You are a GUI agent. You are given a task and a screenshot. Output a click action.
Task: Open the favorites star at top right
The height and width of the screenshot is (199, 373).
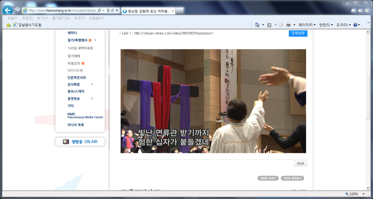pyautogui.click(x=360, y=11)
